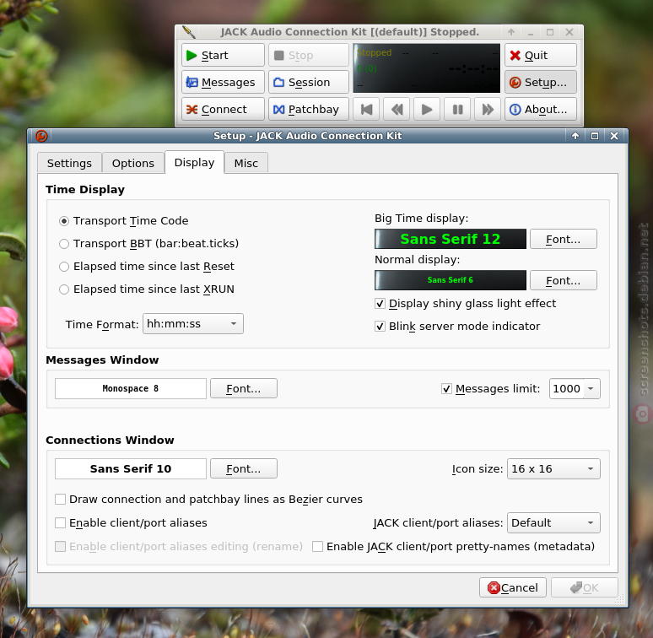Pause the transport
The height and width of the screenshot is (638, 653).
pos(457,109)
